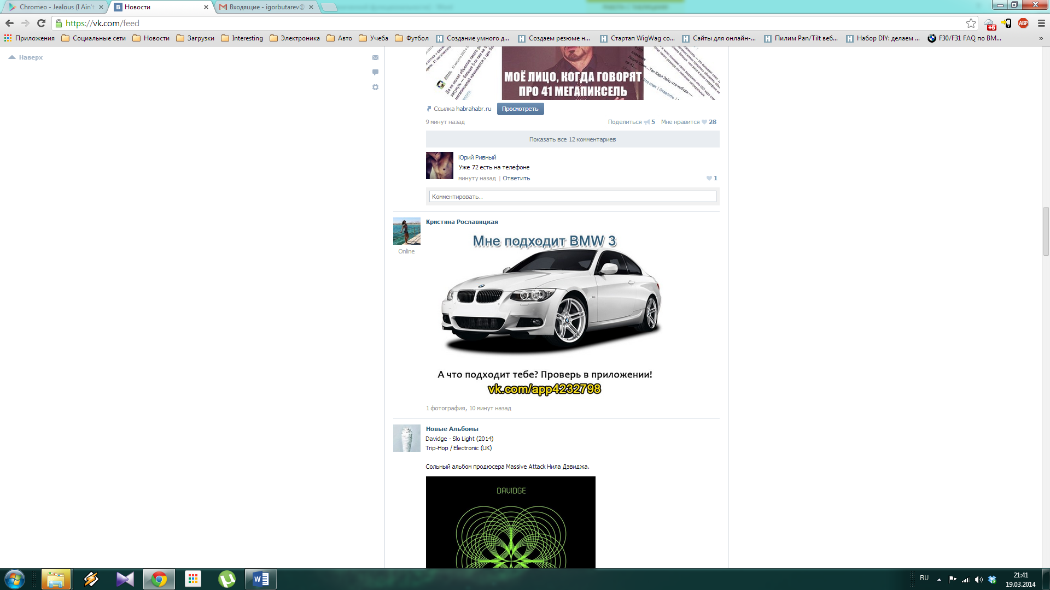Open the Chrome menu hamburger icon
This screenshot has width=1050, height=590.
coord(1041,23)
